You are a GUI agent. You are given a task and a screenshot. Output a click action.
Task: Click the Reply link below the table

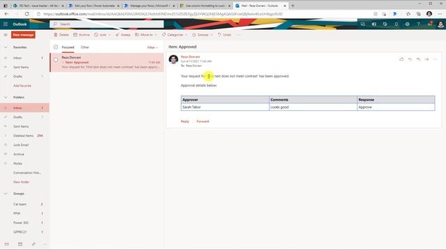pos(185,122)
